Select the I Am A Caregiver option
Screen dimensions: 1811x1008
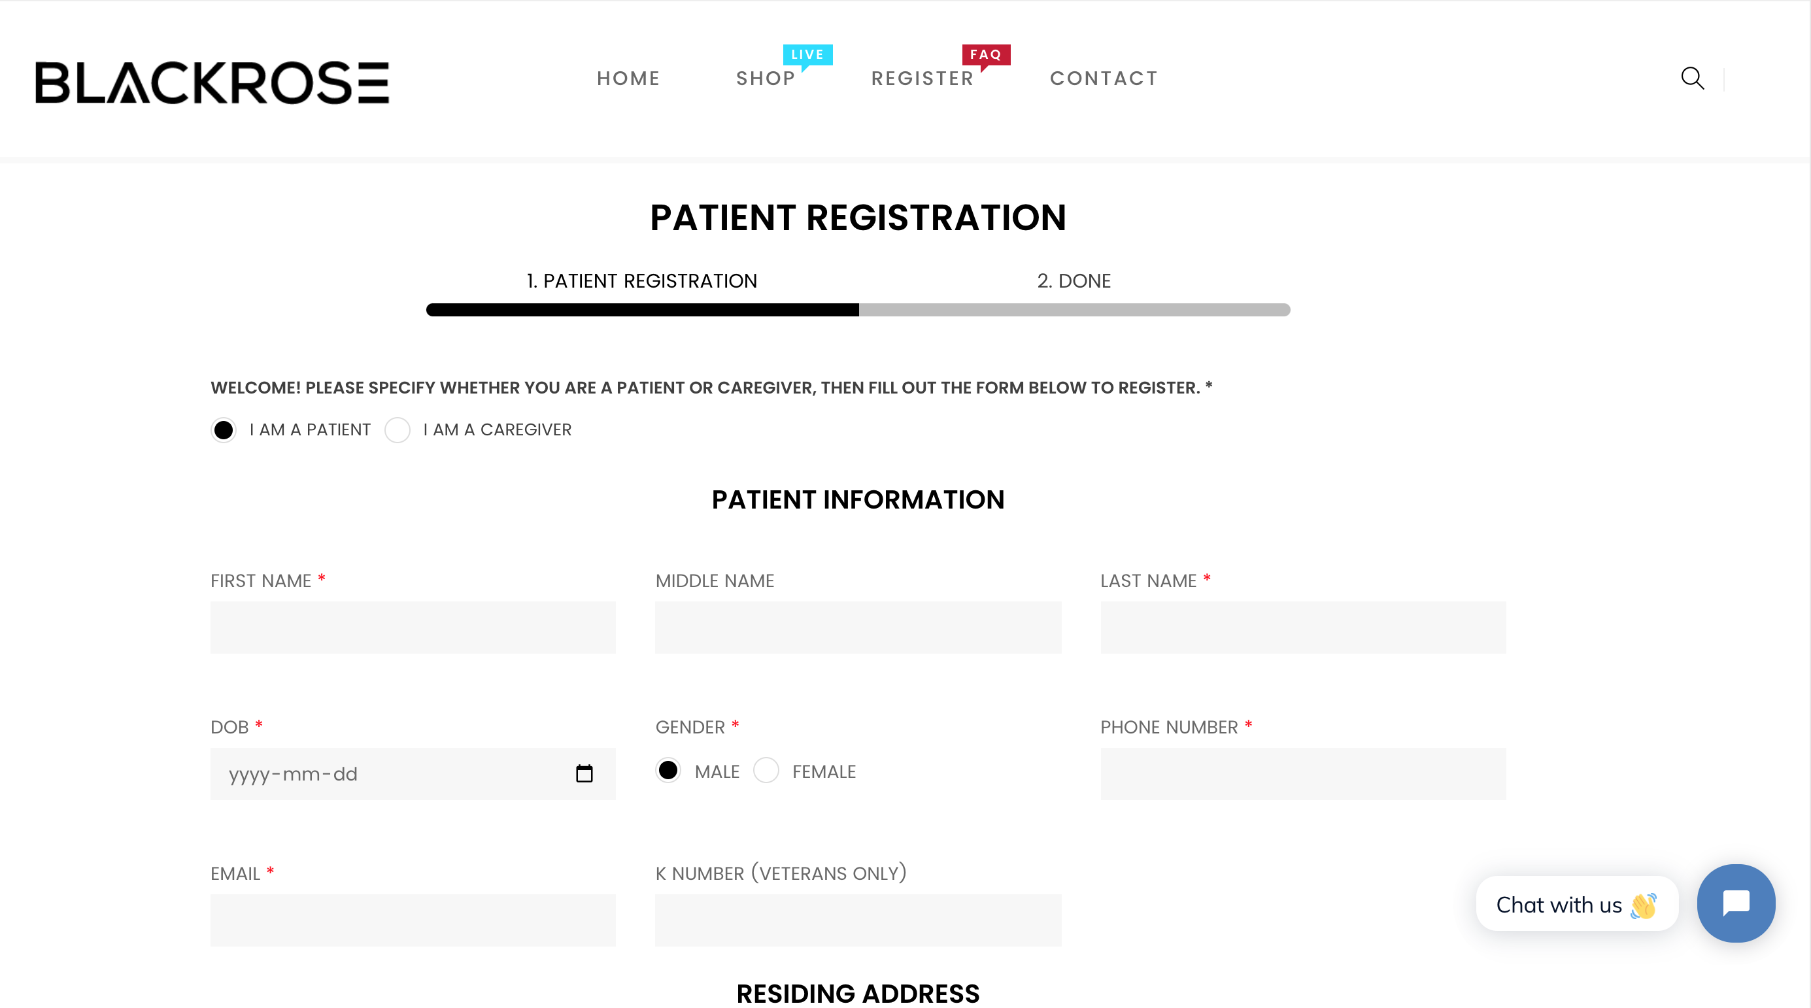point(398,429)
